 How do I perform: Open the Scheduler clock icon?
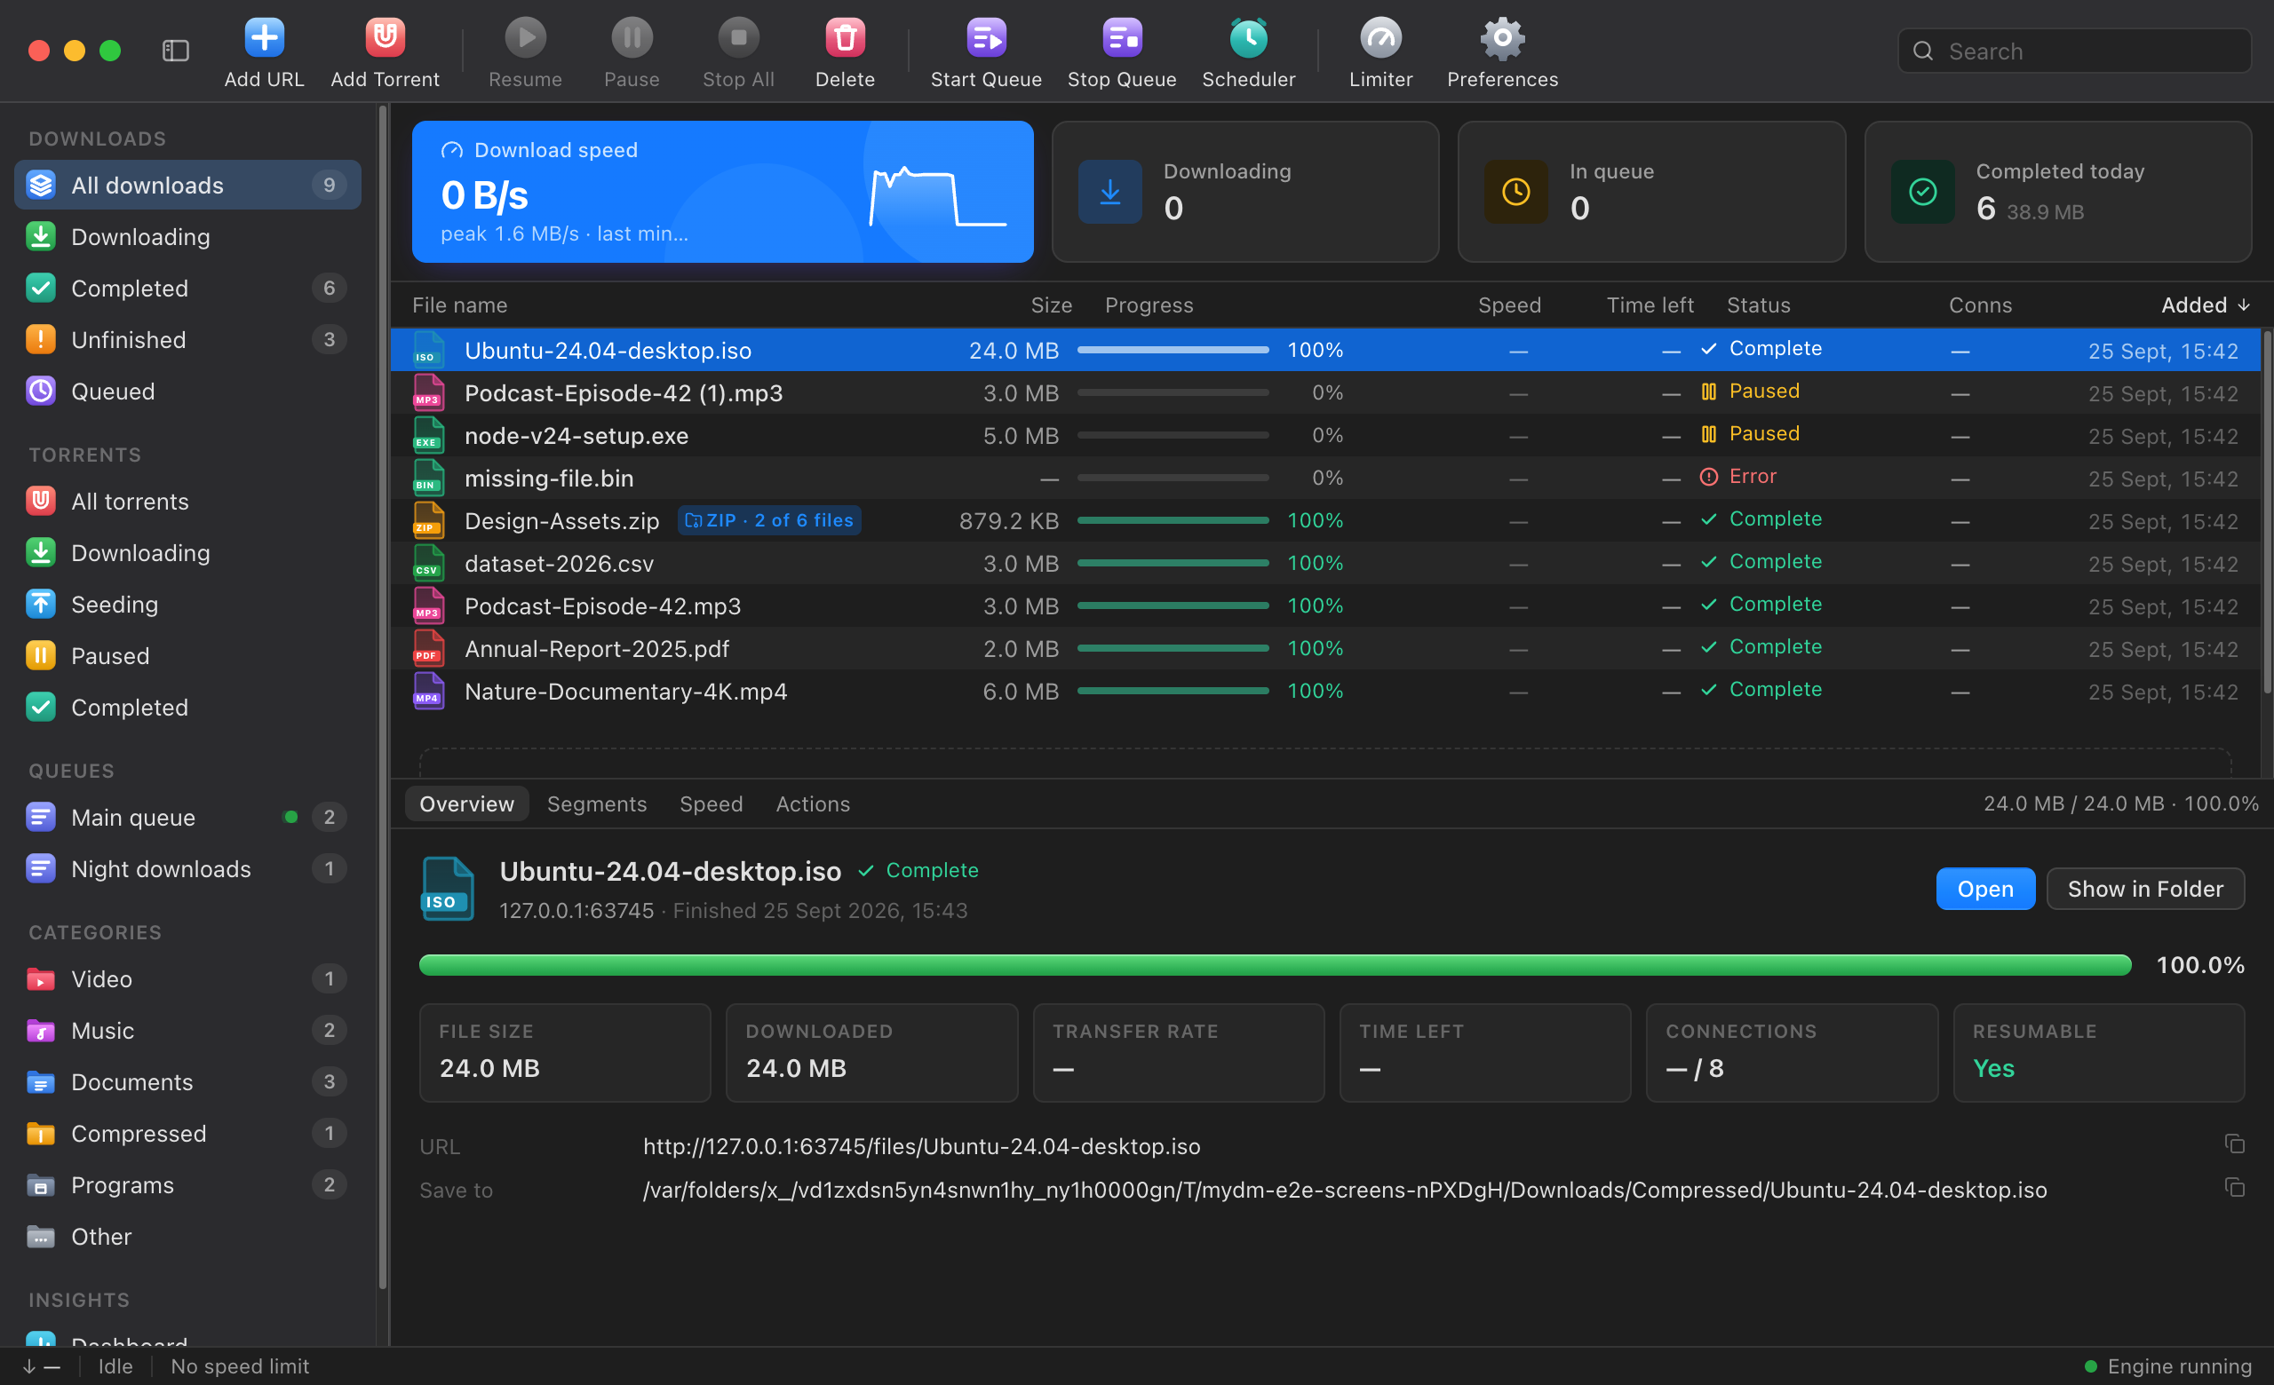[1248, 38]
